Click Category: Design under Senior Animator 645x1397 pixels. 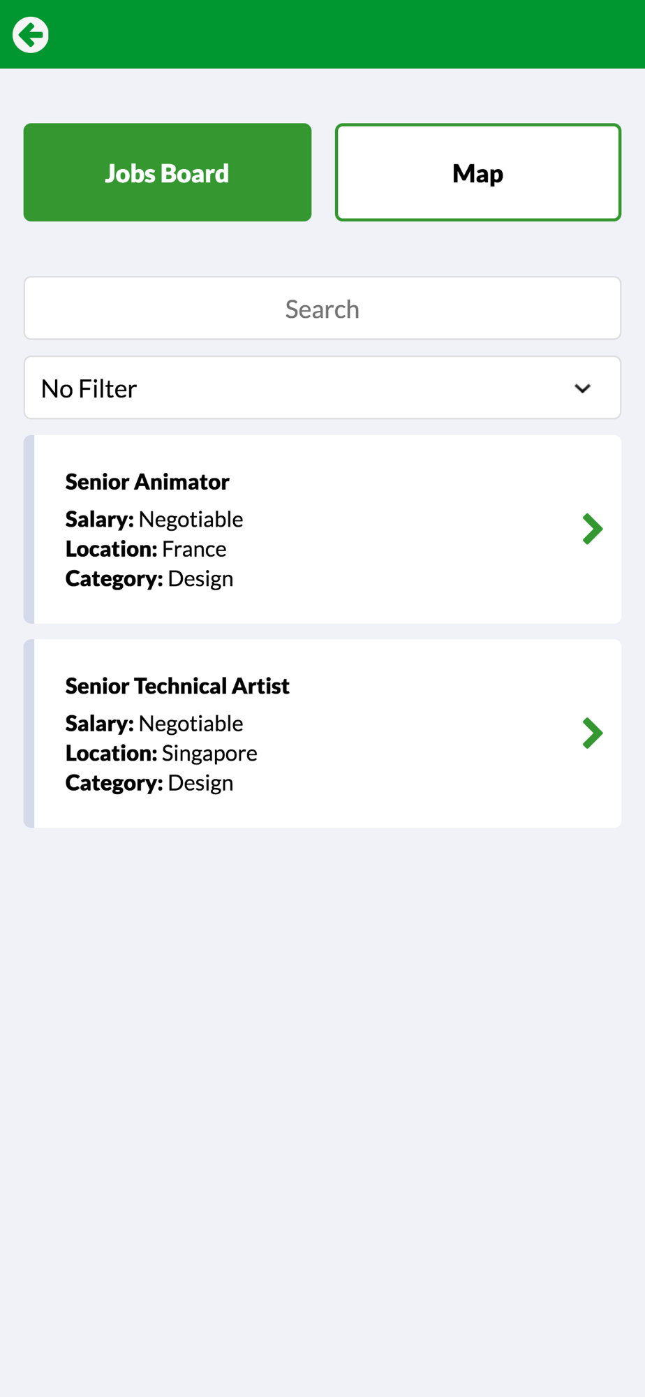click(149, 578)
